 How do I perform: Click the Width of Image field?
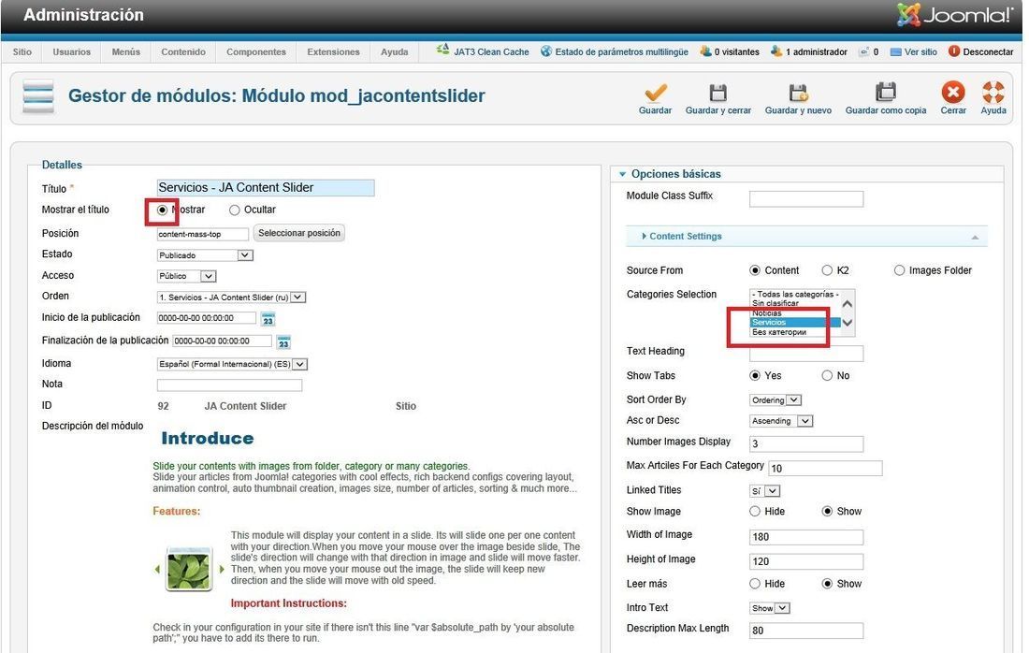(x=805, y=537)
